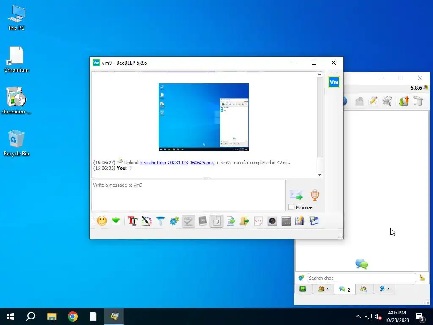Image resolution: width=433 pixels, height=325 pixels.
Task: Select the chromium installer desktop icon
Action: [x=16, y=101]
